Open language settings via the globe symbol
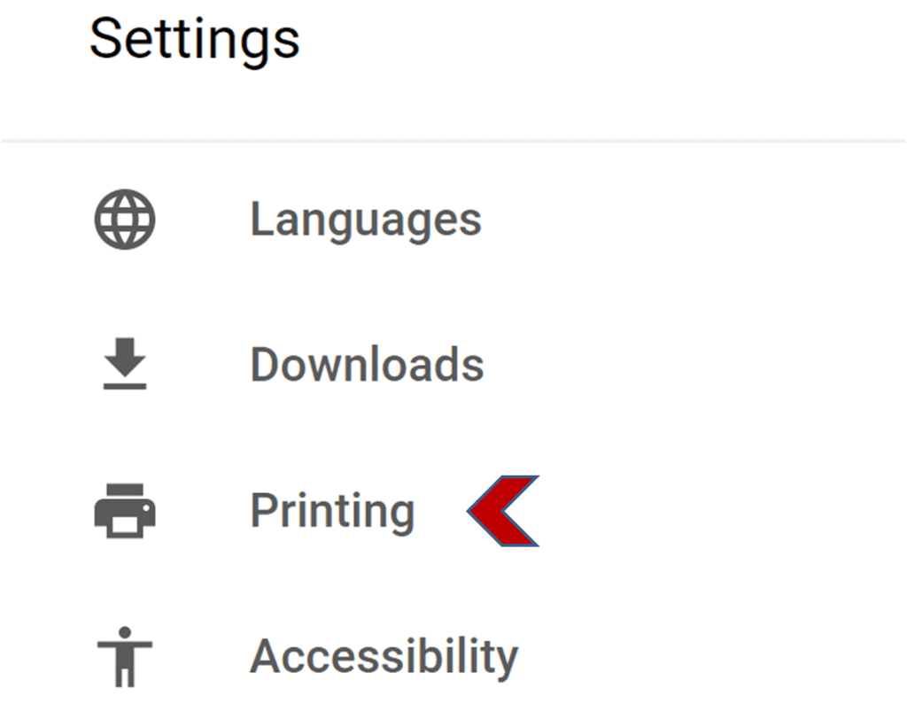The height and width of the screenshot is (711, 907). pyautogui.click(x=125, y=220)
